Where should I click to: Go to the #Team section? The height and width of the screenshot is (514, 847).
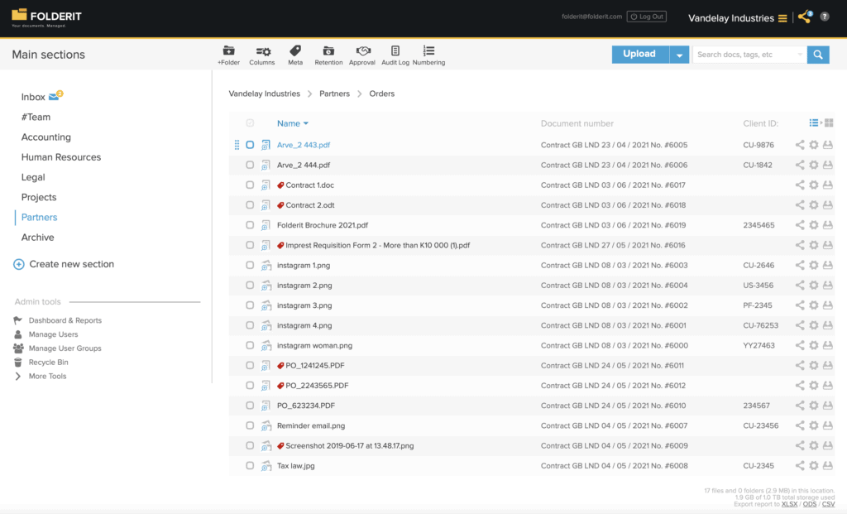click(x=36, y=117)
